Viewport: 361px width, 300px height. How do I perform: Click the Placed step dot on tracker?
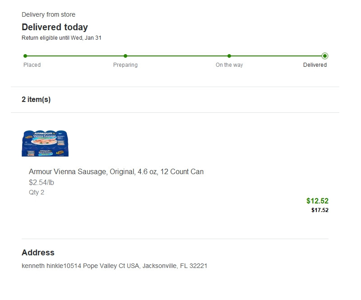pos(25,56)
